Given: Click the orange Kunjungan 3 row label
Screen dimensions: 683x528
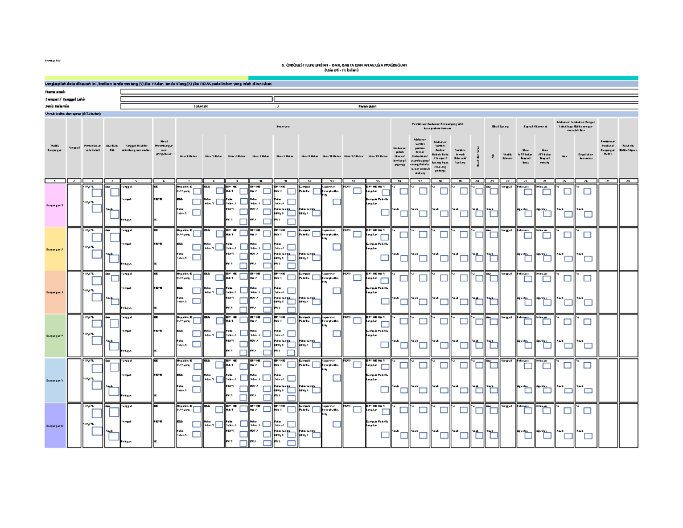Looking at the screenshot, I should [56, 292].
